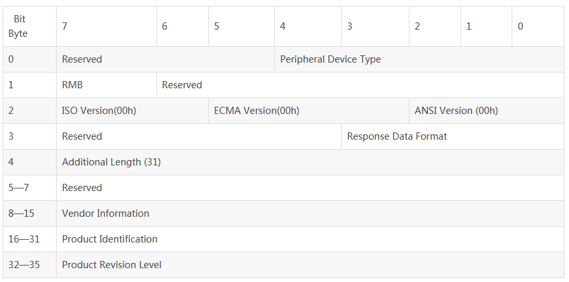Select the Reserved cell beside RMB
The image size is (569, 282).
(361, 85)
